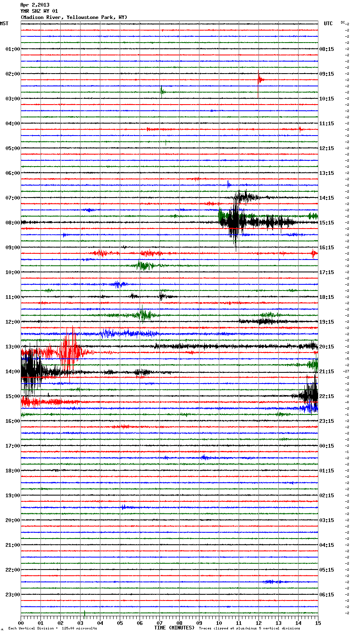Select the "02:00" MST hour label

coord(13,74)
